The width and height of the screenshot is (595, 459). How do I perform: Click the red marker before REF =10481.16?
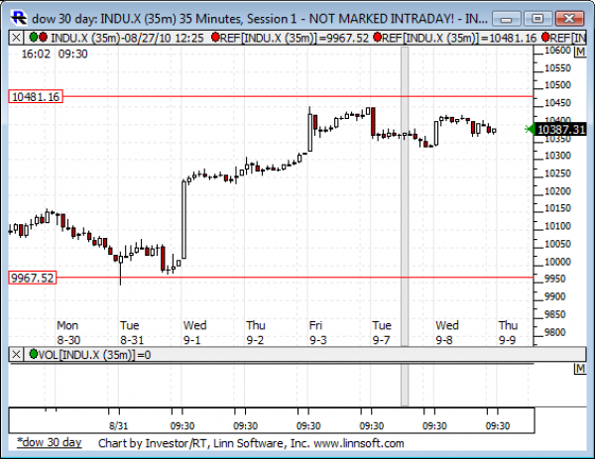377,37
